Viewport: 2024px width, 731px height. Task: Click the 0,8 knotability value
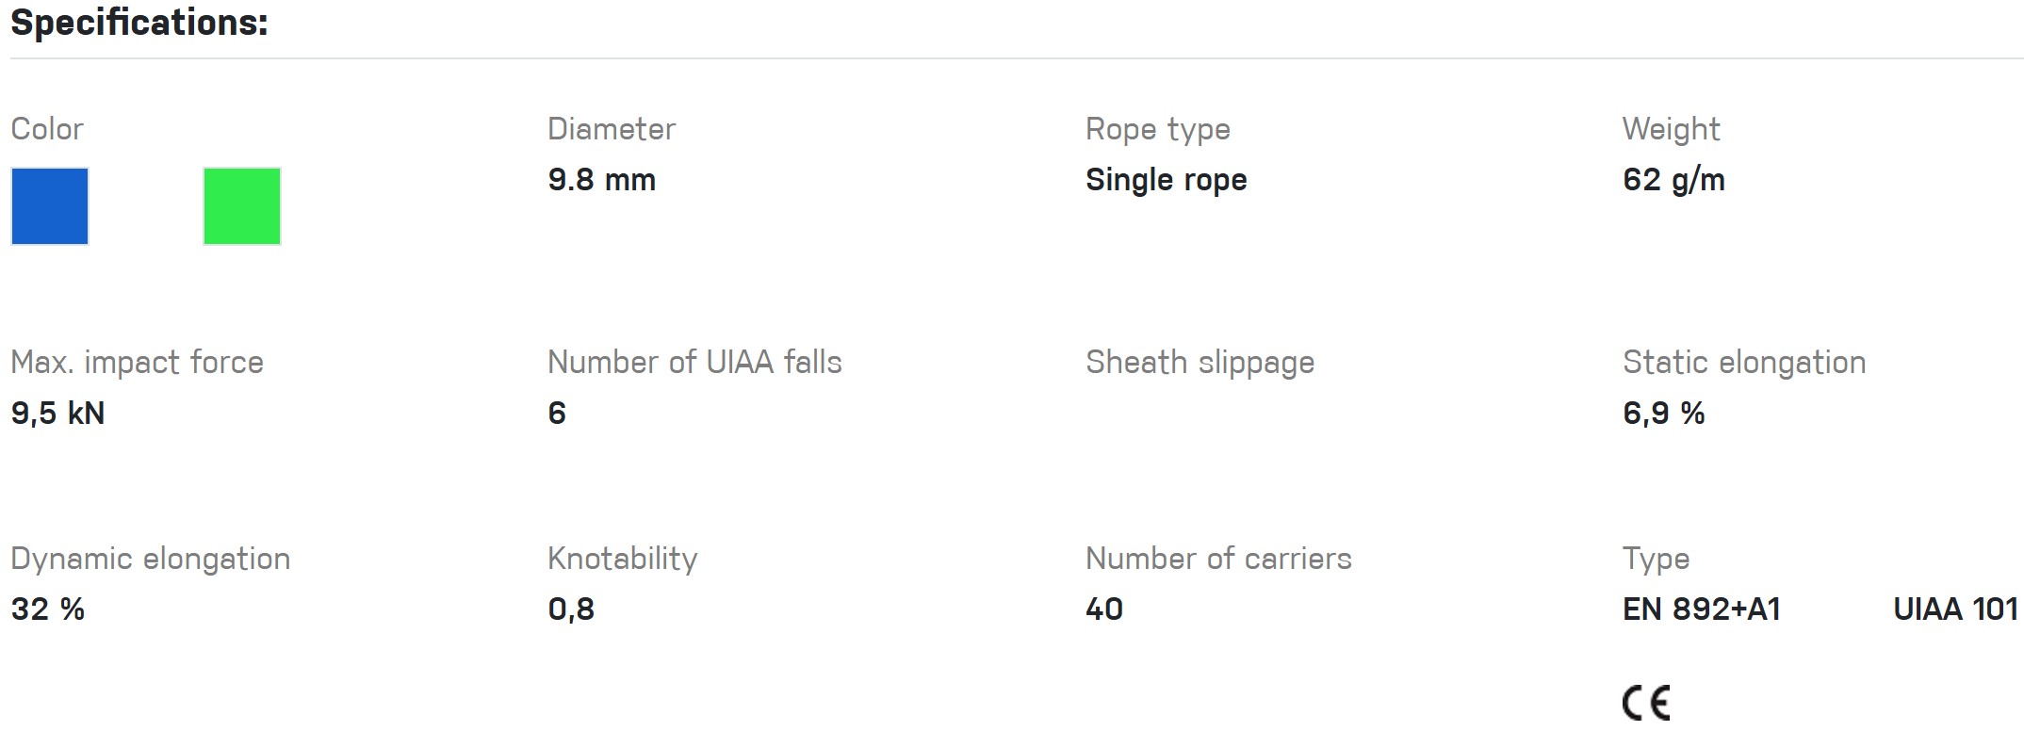pyautogui.click(x=571, y=609)
